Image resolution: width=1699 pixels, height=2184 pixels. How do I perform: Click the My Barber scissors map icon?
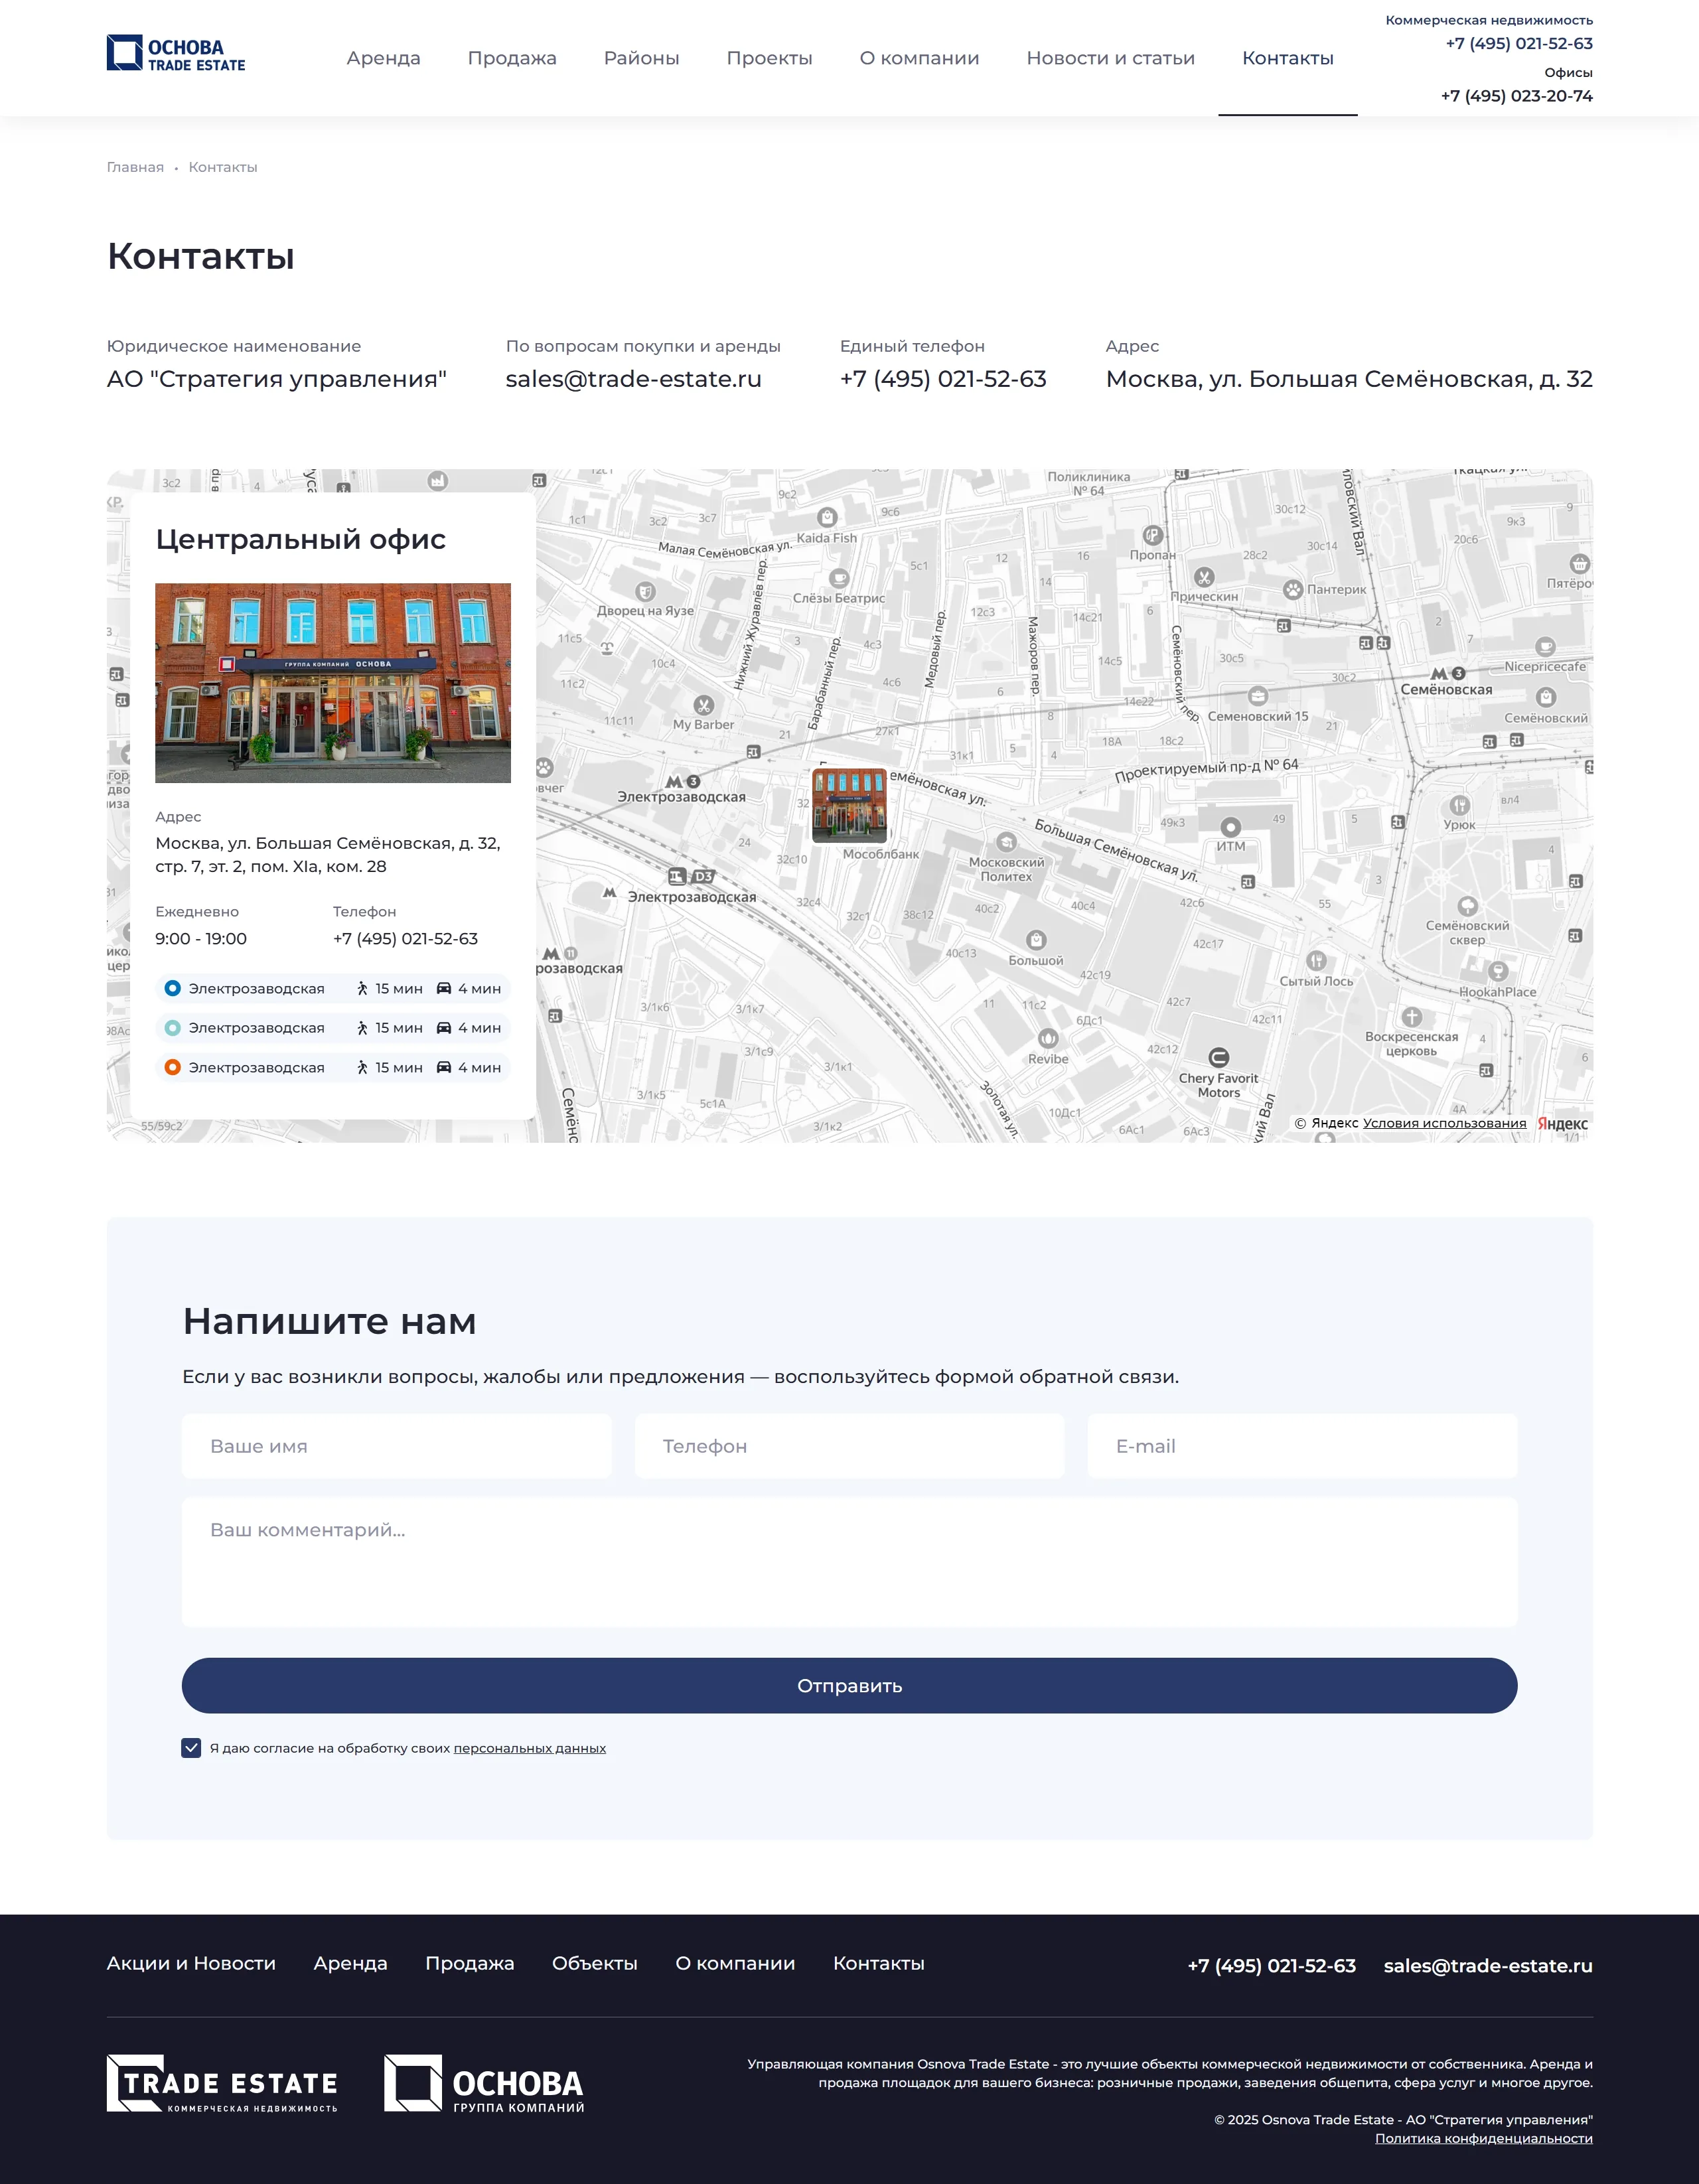[703, 705]
